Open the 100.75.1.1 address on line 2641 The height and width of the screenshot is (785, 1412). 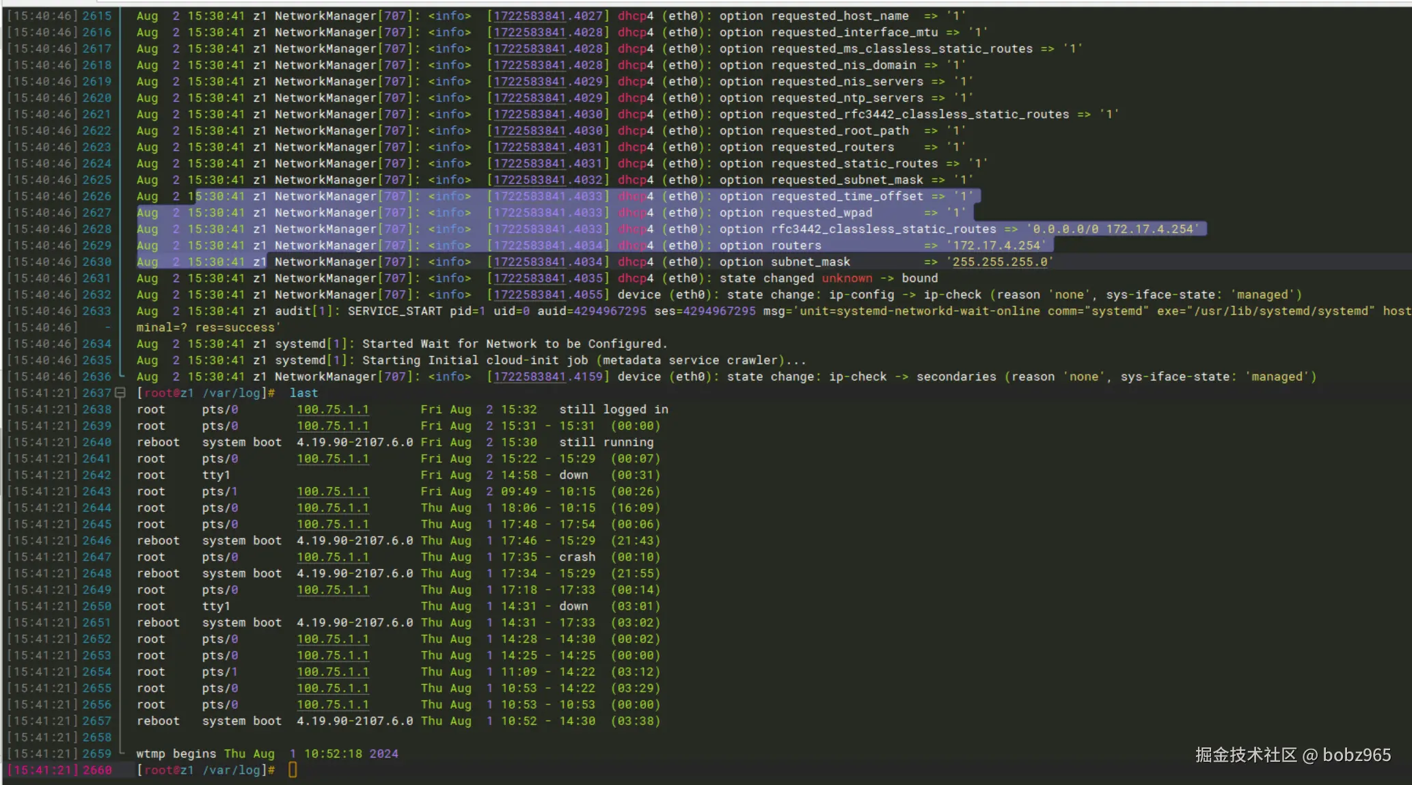[x=332, y=458]
